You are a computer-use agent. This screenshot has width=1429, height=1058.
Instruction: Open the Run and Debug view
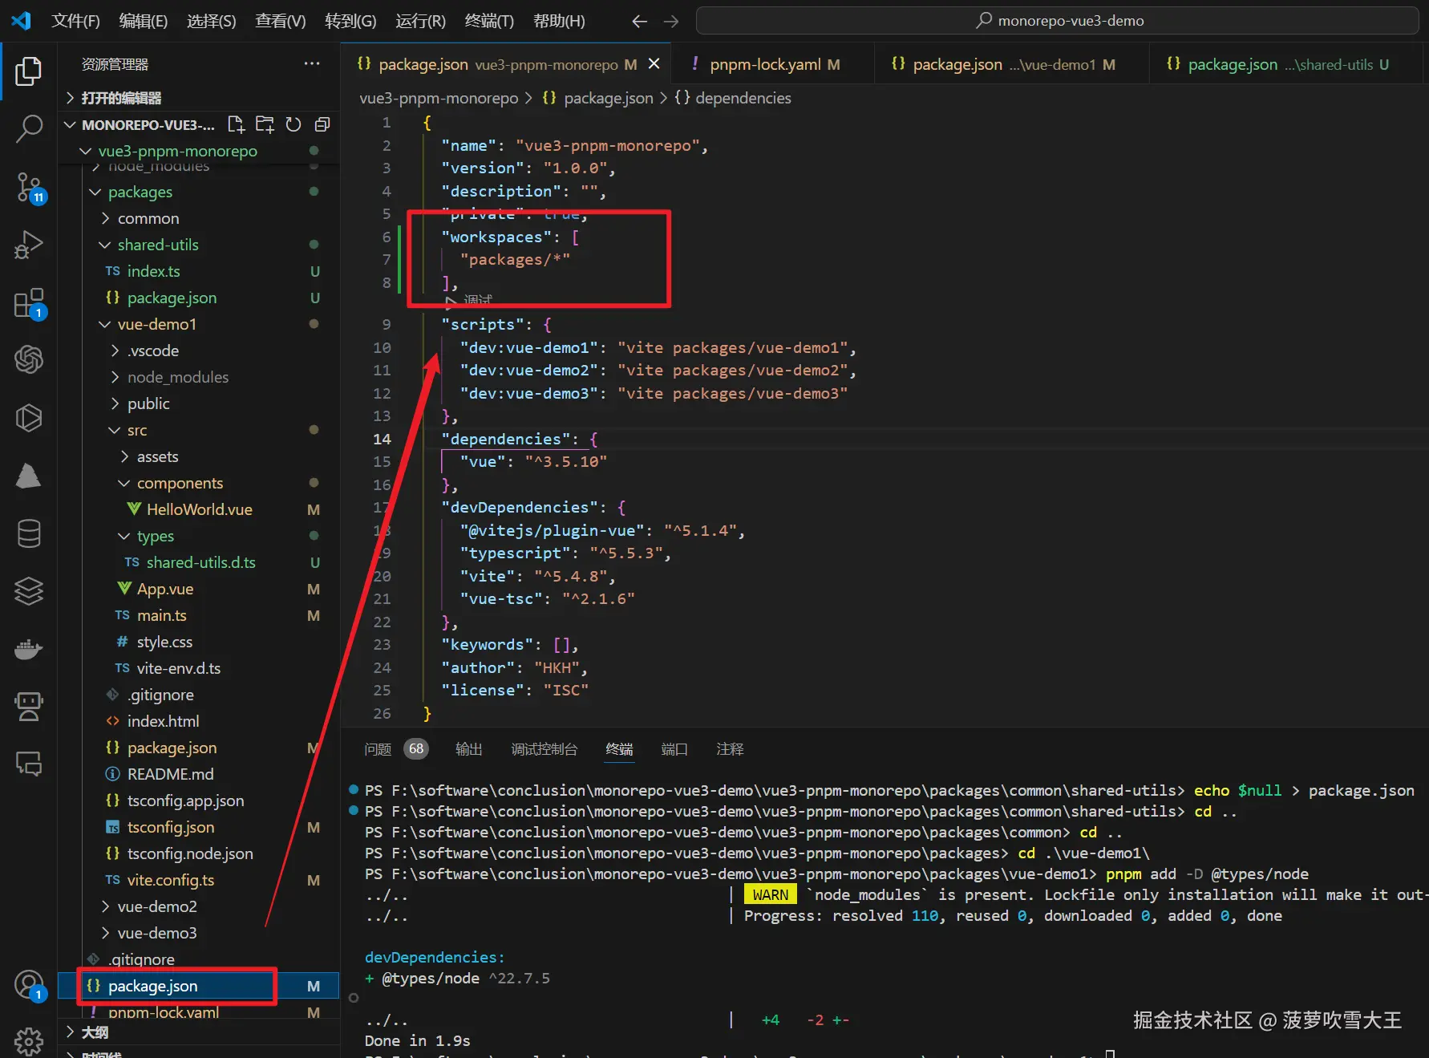click(x=29, y=245)
